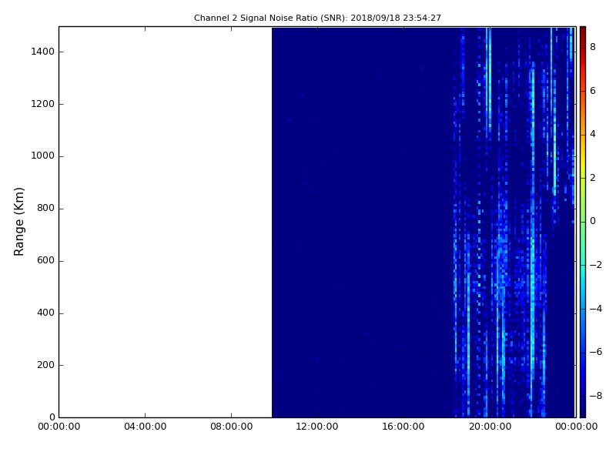Click the 1000 range tick label
The width and height of the screenshot is (616, 462).
(43, 156)
